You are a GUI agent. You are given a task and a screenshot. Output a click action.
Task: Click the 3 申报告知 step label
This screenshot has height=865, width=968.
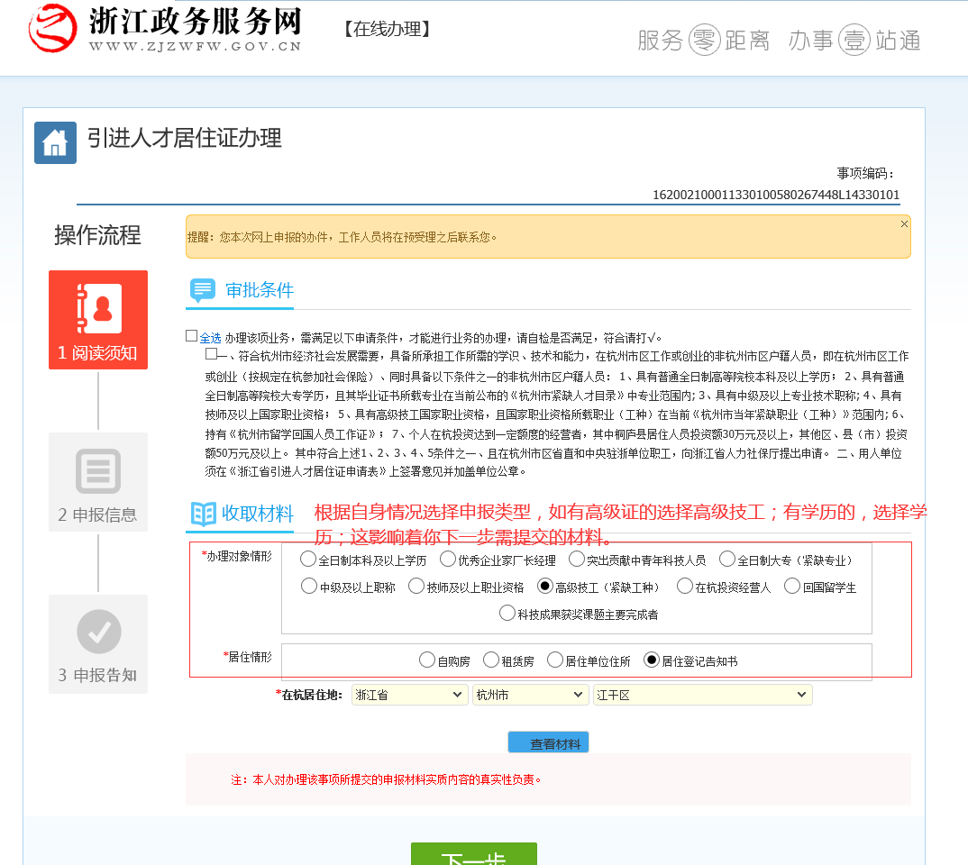pos(97,676)
